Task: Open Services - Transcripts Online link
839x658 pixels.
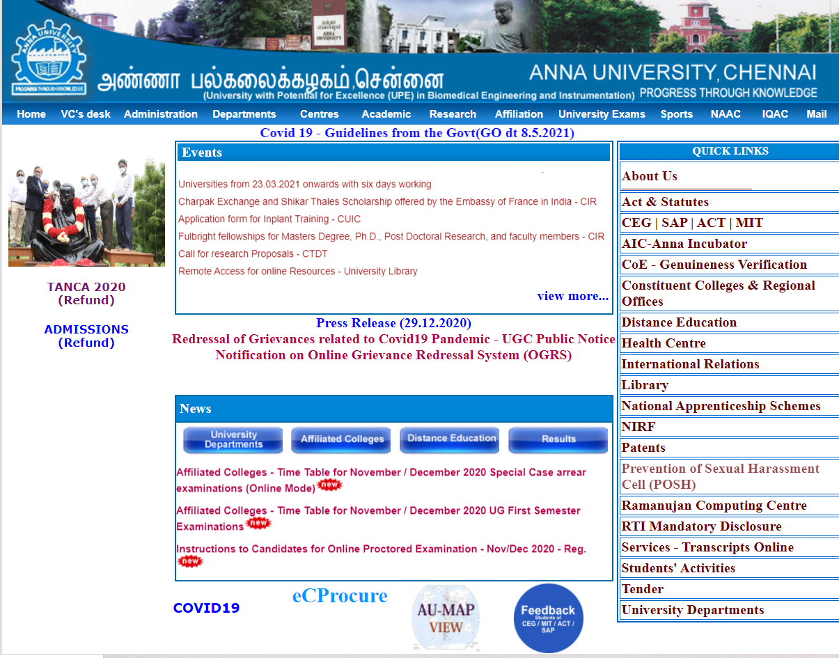Action: coord(707,547)
